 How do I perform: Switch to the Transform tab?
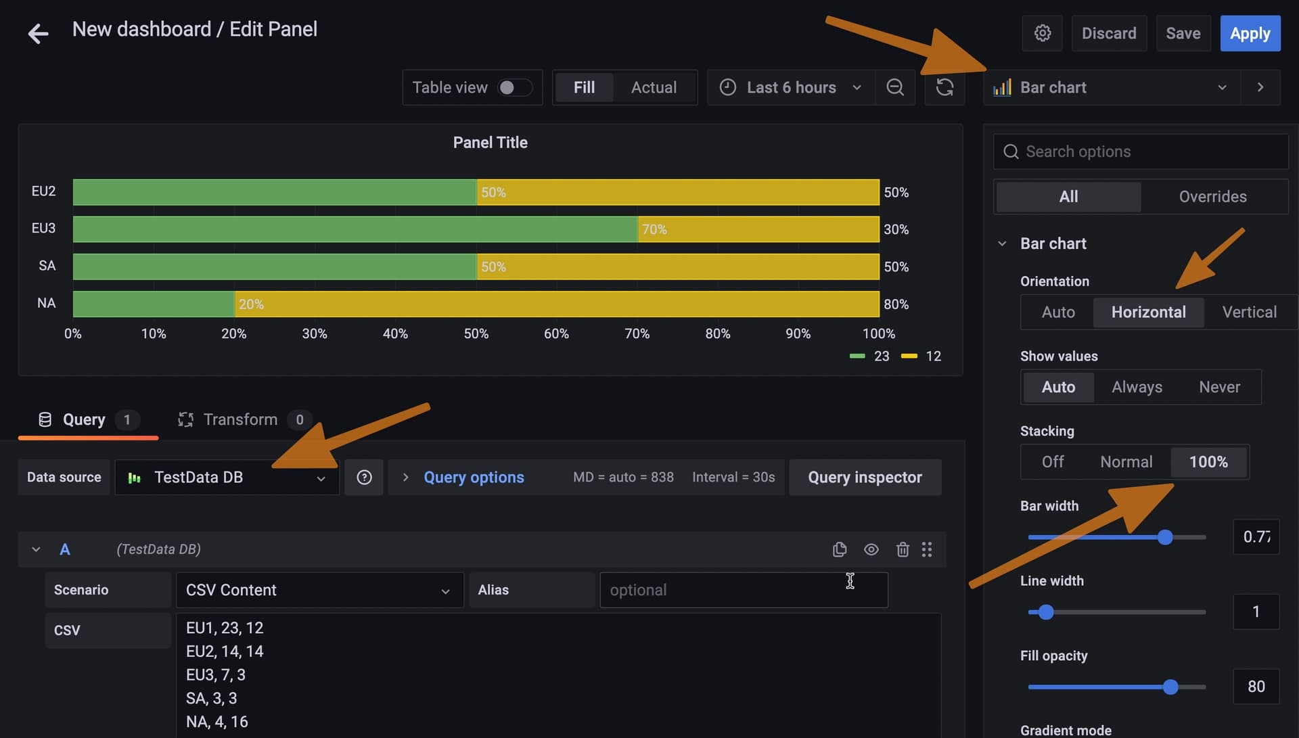[x=240, y=419]
